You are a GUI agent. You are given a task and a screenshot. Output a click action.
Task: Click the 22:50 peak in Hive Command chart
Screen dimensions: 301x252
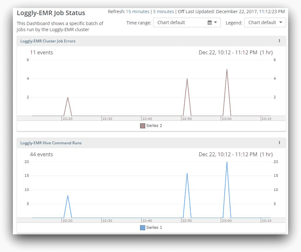[x=187, y=173]
